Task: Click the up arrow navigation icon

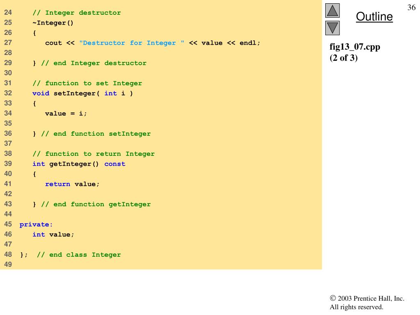Action: [x=332, y=11]
